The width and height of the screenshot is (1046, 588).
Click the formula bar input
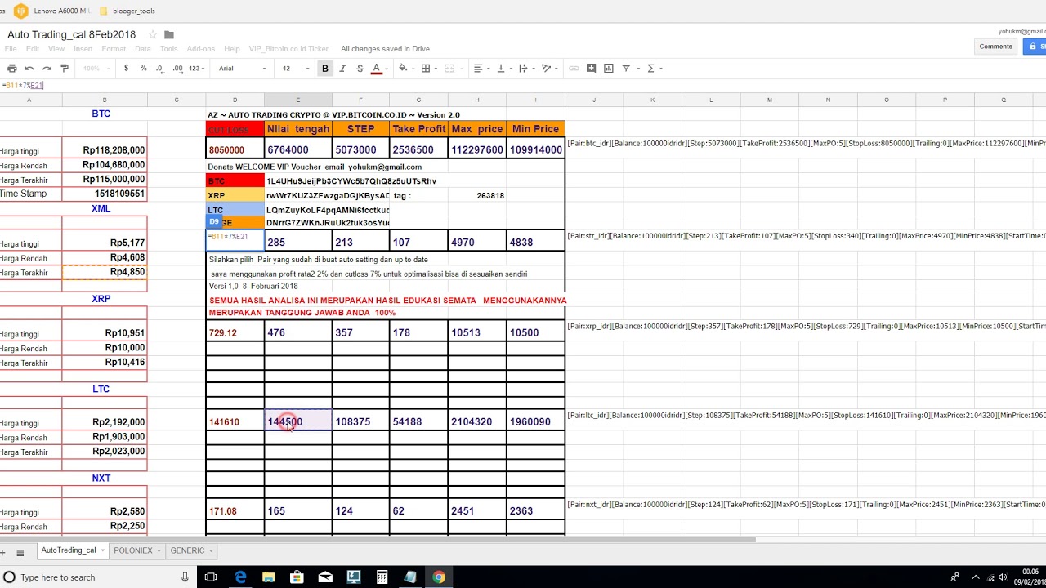(523, 85)
